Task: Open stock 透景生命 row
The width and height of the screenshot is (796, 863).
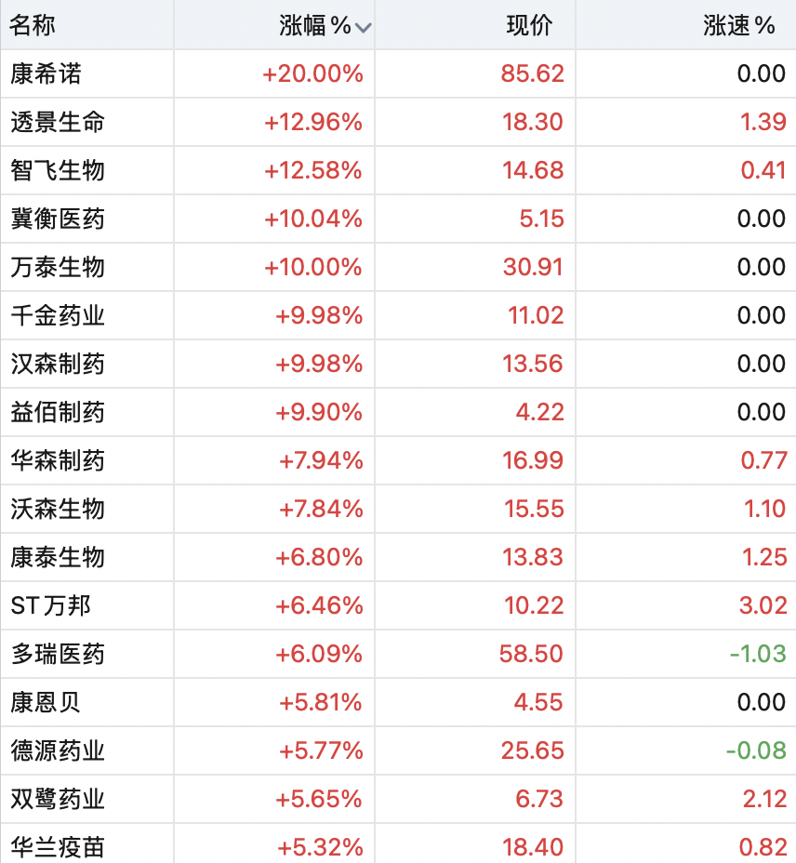Action: tap(398, 122)
